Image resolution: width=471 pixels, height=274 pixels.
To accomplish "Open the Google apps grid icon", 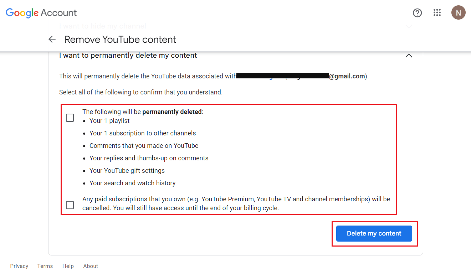I will (x=437, y=13).
